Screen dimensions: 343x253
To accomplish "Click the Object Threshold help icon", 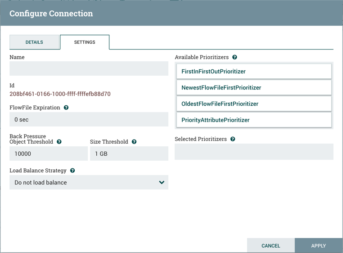I will [59, 142].
